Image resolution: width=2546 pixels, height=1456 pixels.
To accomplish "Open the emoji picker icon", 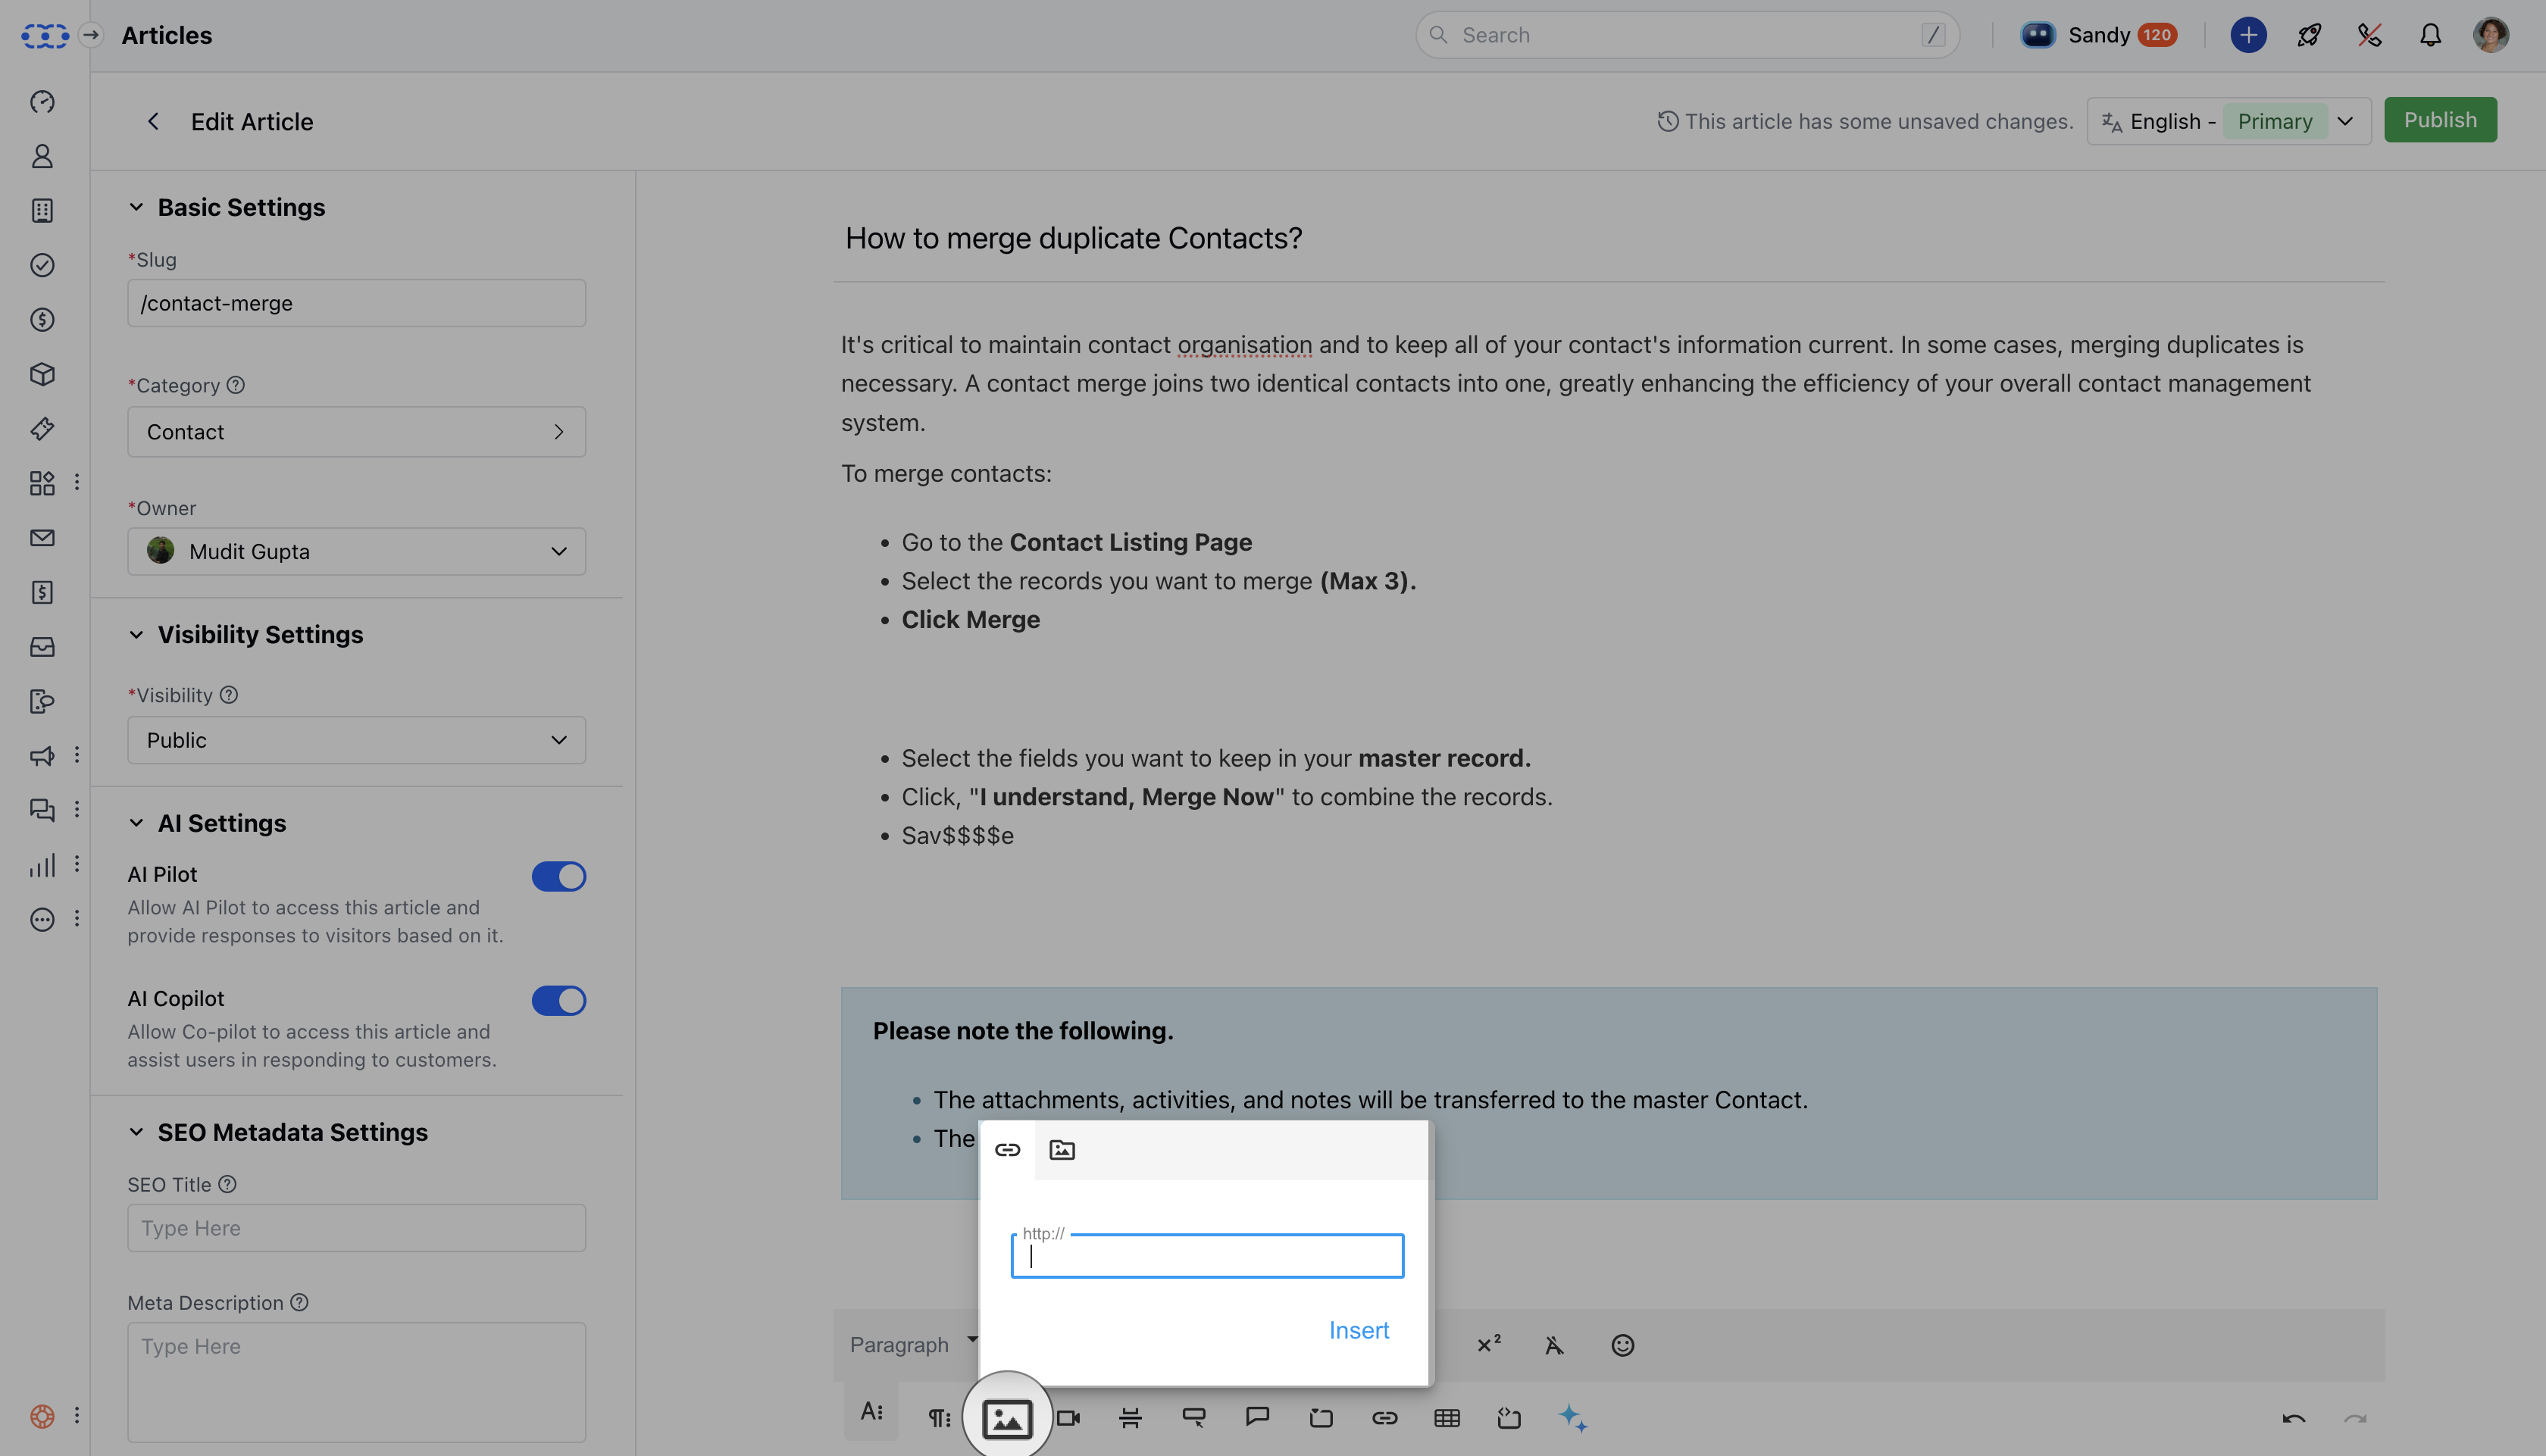I will point(1622,1345).
